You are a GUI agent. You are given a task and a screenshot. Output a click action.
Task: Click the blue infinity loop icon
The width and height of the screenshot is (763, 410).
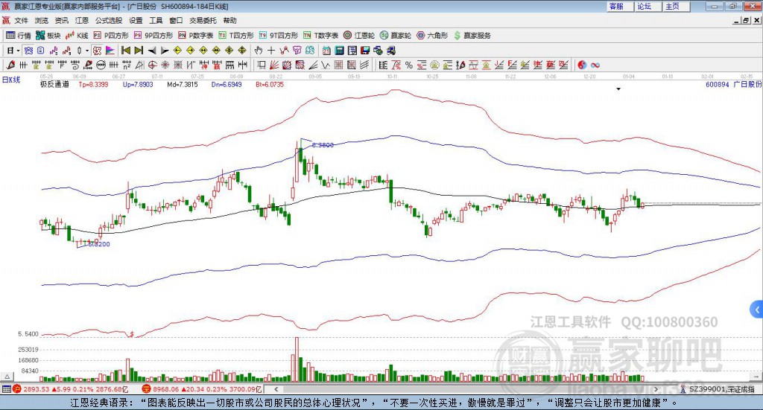(595, 65)
